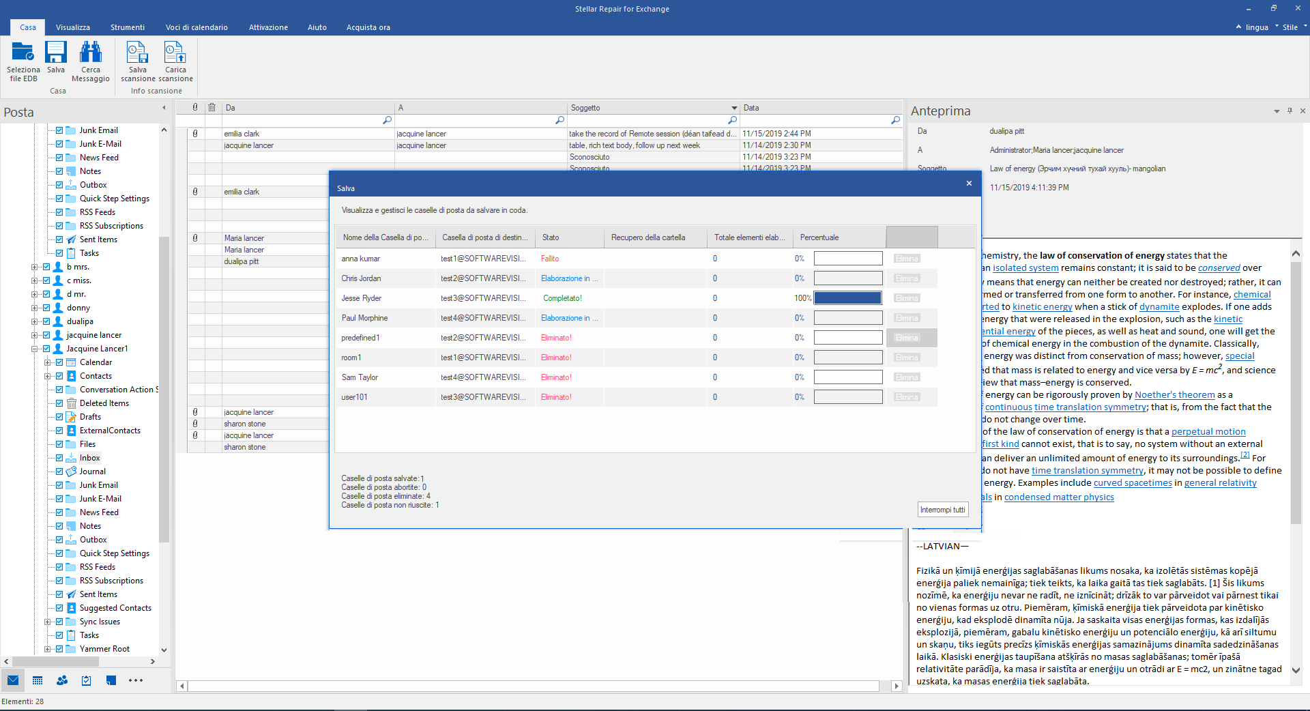Collapse the Posta panel arrow
Image resolution: width=1310 pixels, height=711 pixels.
(164, 108)
